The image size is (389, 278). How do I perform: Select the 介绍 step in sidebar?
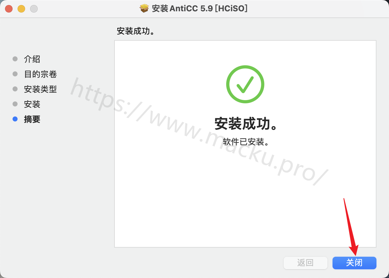point(32,59)
